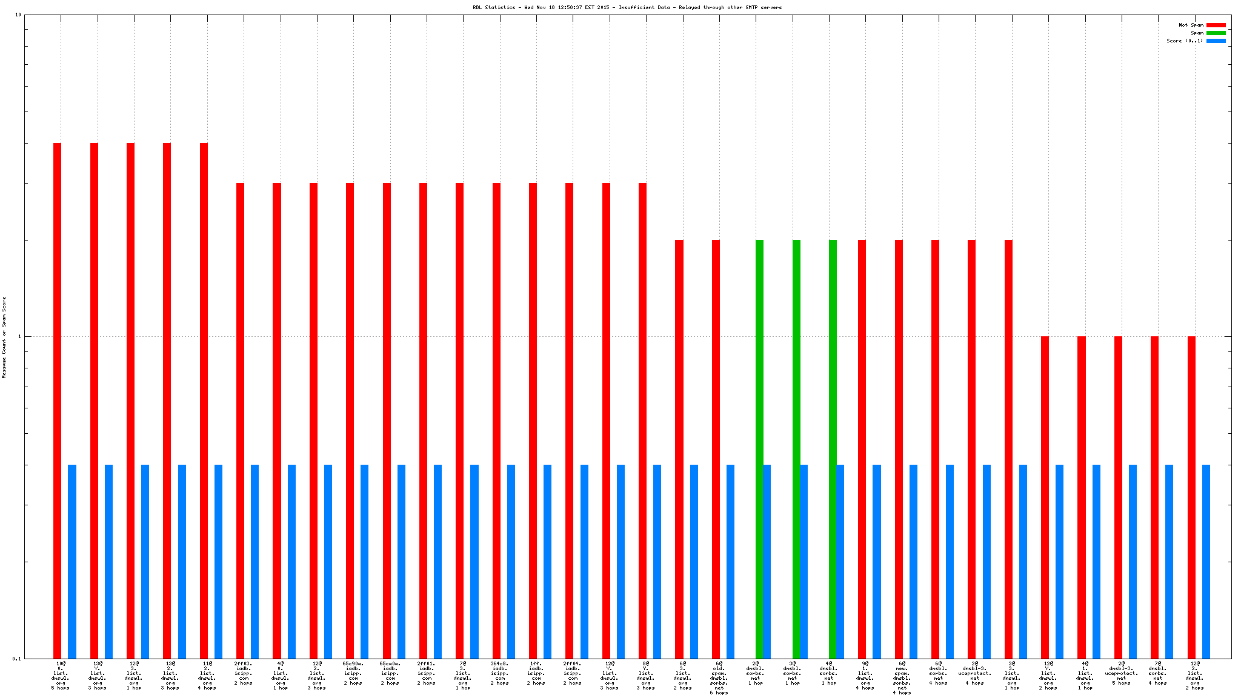The height and width of the screenshot is (698, 1241).
Task: Click the Message Count y-axis label
Action: click(4, 337)
